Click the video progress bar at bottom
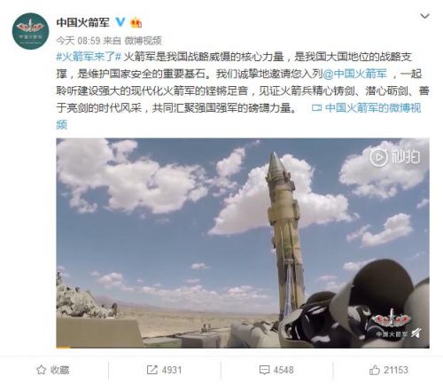This screenshot has width=443, height=384. click(243, 347)
